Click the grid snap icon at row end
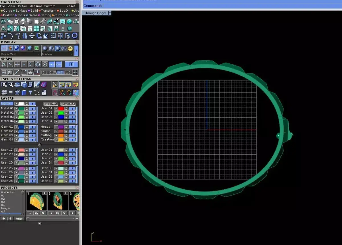 pos(75,72)
